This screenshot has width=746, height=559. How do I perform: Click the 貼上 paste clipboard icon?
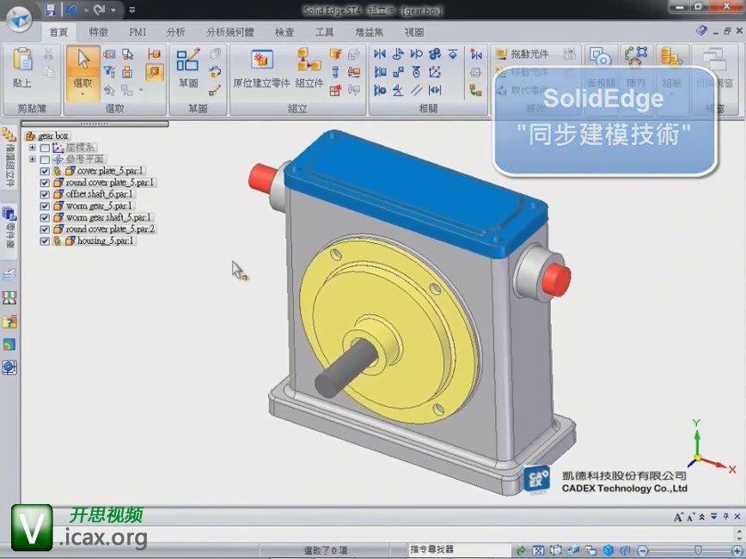tap(22, 59)
